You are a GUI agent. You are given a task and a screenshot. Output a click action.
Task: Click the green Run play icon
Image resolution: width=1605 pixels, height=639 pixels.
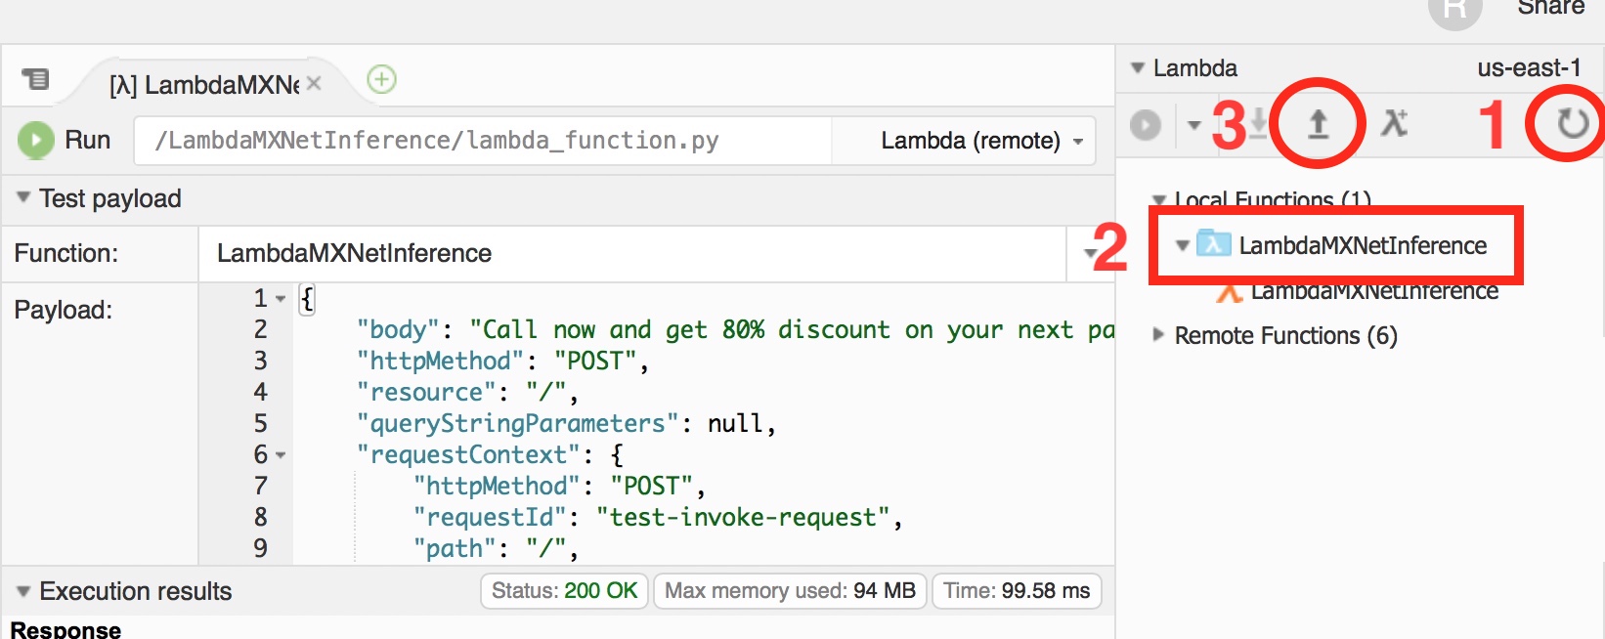[36, 140]
